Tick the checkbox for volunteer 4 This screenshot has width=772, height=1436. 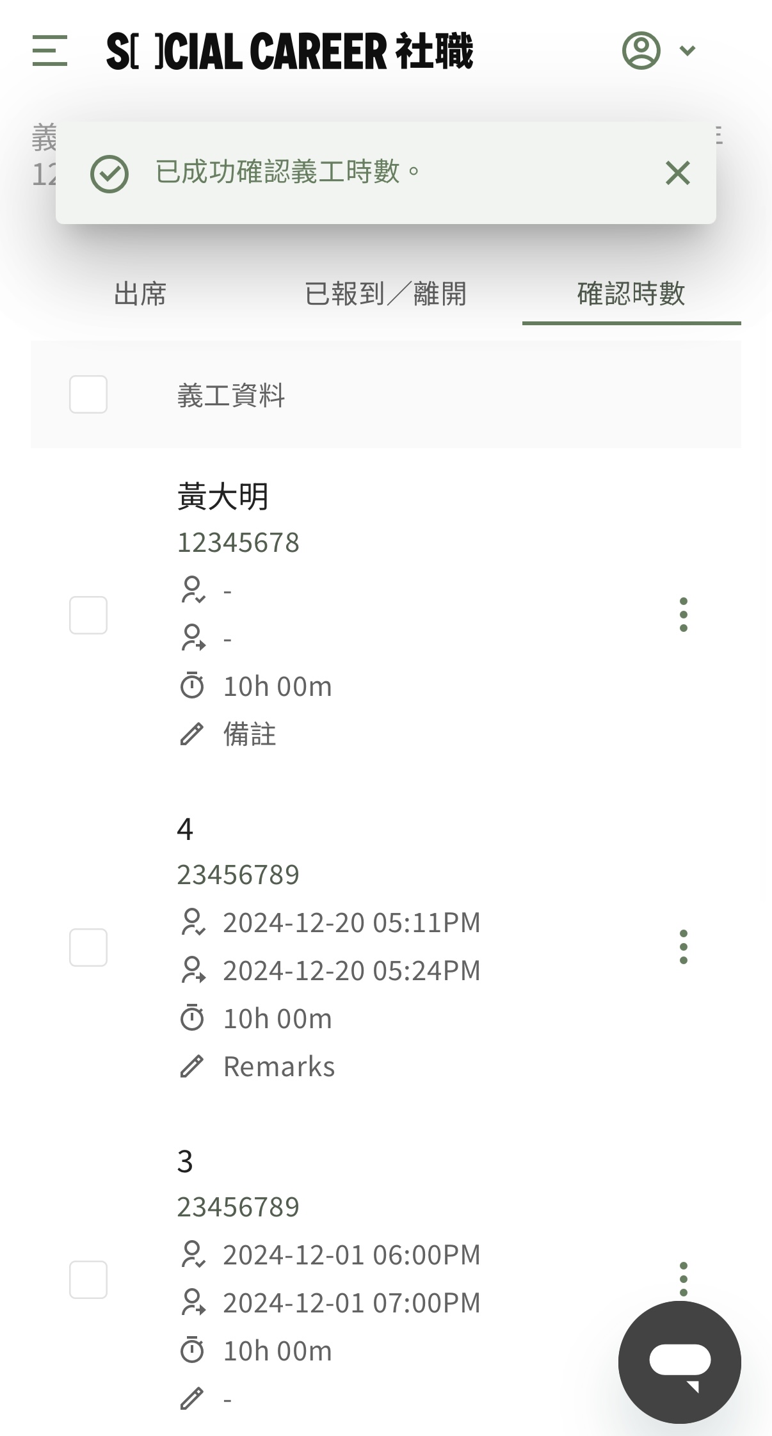pyautogui.click(x=88, y=948)
